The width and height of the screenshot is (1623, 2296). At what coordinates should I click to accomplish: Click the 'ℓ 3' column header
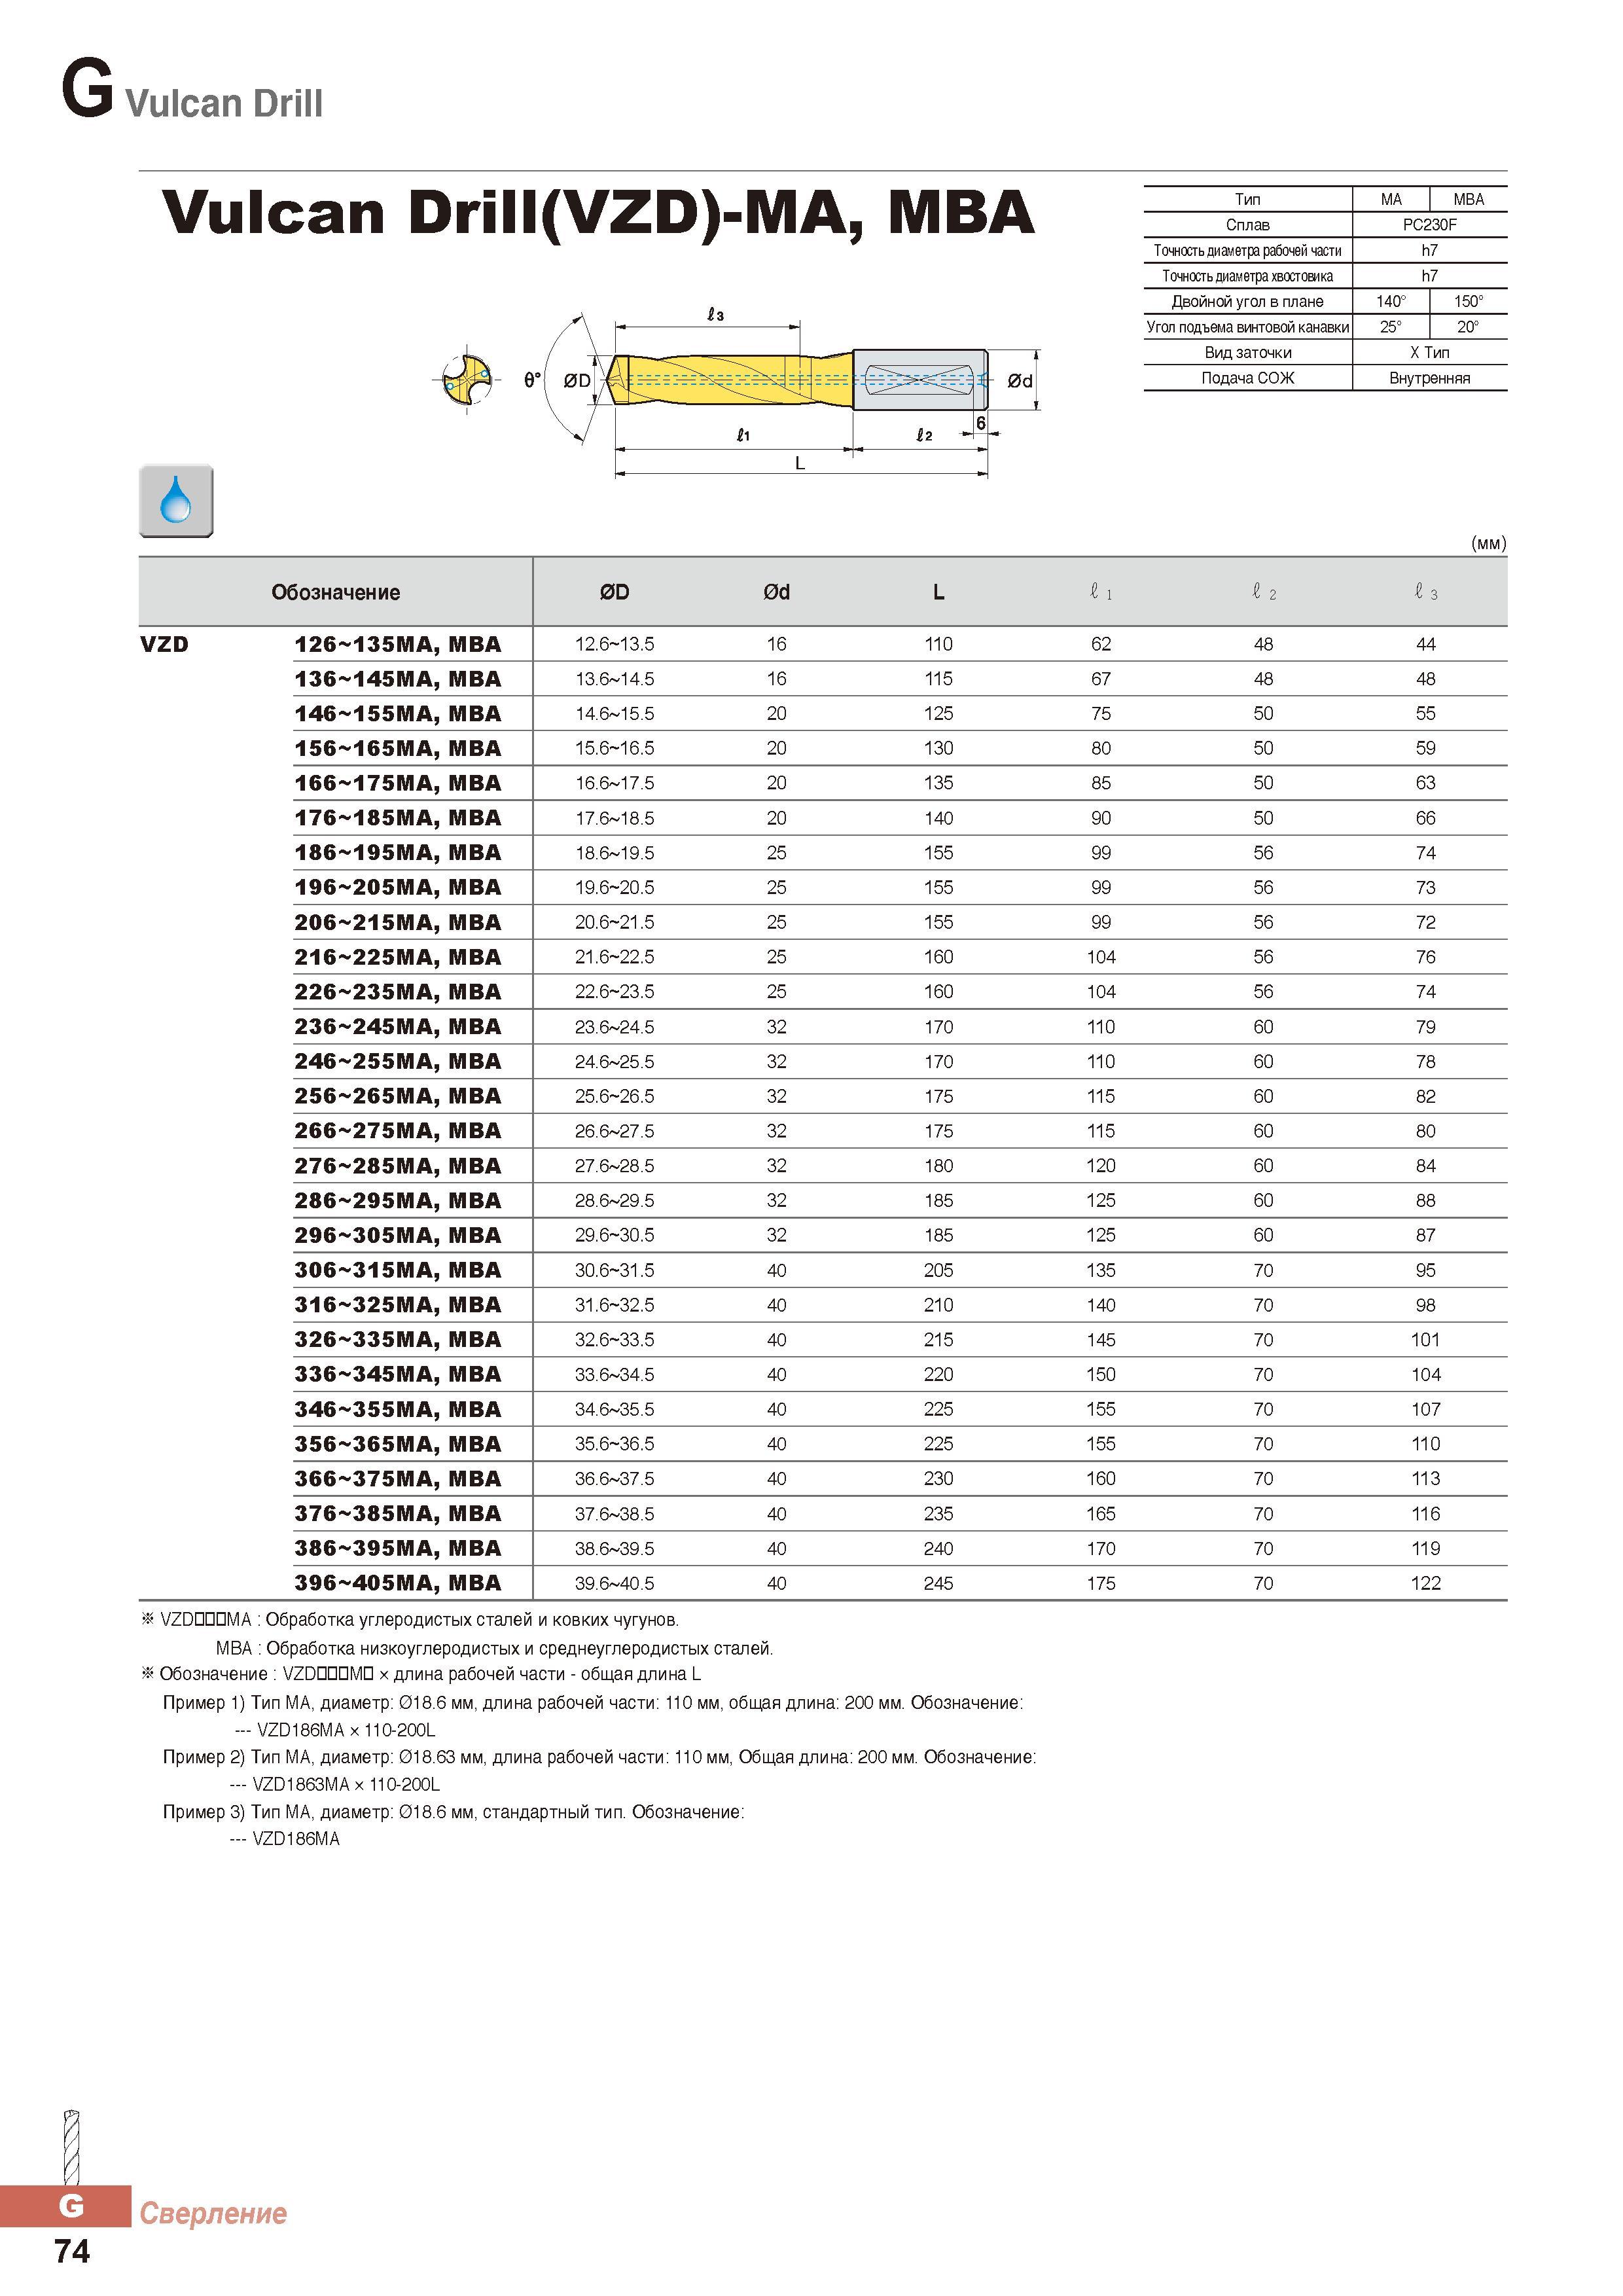[x=1426, y=592]
